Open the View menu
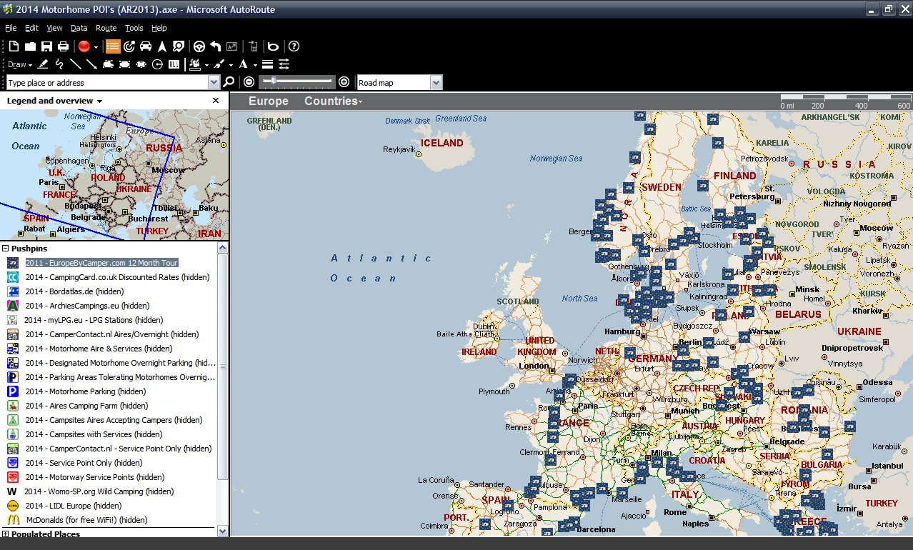This screenshot has width=913, height=550. pos(55,28)
